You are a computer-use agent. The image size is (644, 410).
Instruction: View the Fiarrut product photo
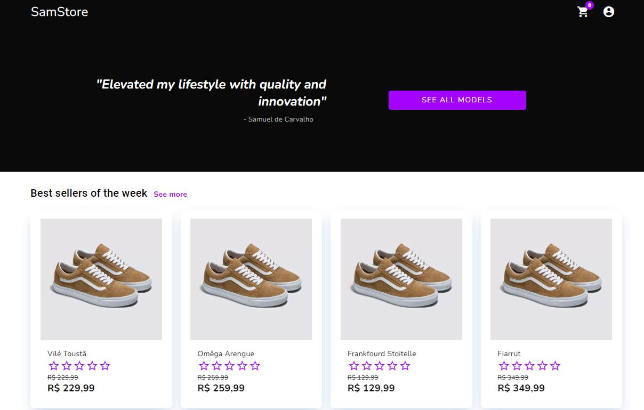click(551, 279)
